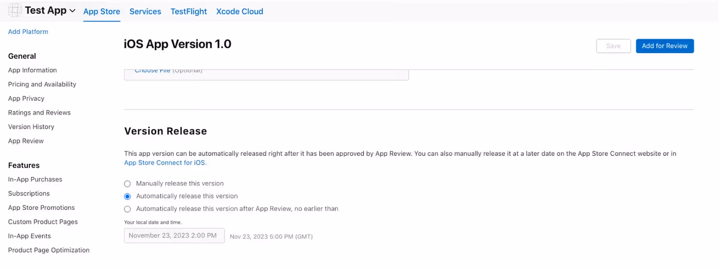Open the Services tab
Viewport: 720px width, 268px height.
click(x=145, y=11)
